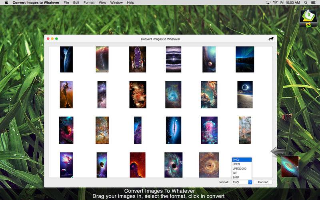Select the vertical blue galaxy streak thumbnail
Viewport: 320px width, 200px height.
174,130
